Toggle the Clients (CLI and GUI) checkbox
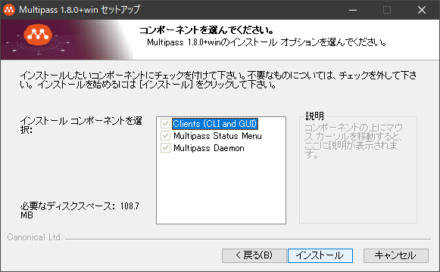 [x=165, y=123]
